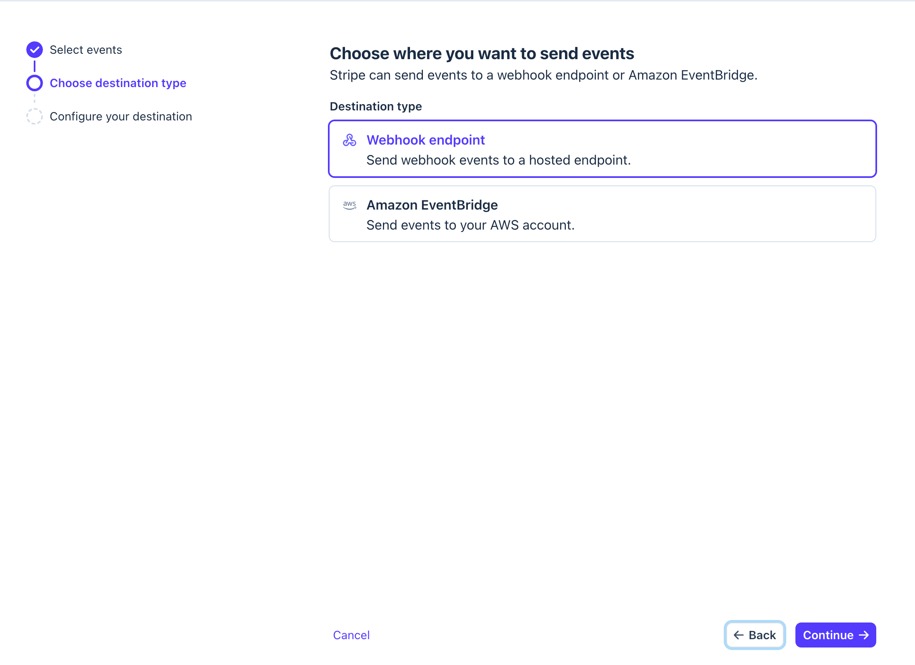Choose the 'Send webhook events to a hosted endpoint' card
Screen dimensions: 915x665
click(x=602, y=149)
